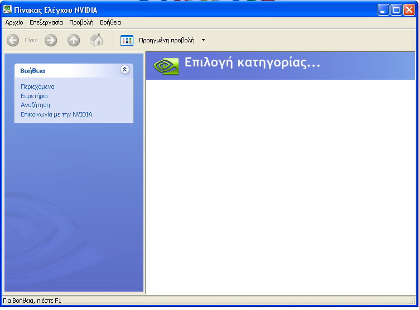Click Επικοινωνία με την NVIDIA link
The width and height of the screenshot is (419, 310).
(x=56, y=114)
